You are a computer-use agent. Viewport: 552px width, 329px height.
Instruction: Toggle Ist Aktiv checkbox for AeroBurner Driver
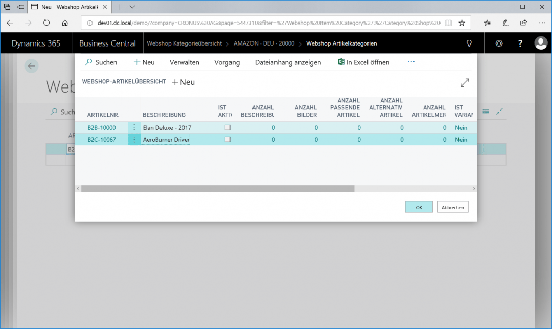point(227,140)
